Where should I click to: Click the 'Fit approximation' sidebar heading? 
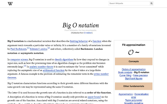134,45
